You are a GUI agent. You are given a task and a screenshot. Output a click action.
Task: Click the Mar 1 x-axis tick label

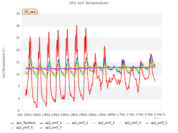click(x=115, y=114)
